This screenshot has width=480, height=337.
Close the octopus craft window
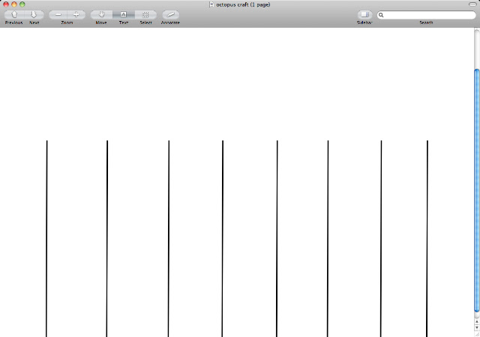(x=6, y=5)
